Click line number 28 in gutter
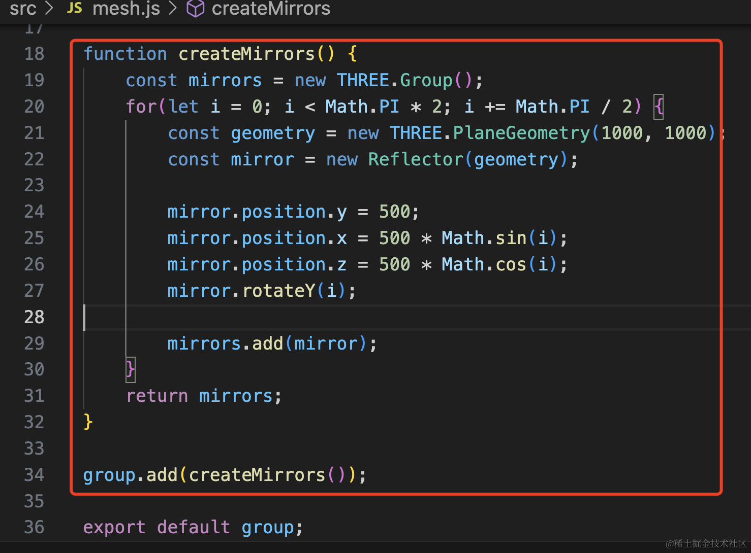The width and height of the screenshot is (751, 553). (x=34, y=317)
